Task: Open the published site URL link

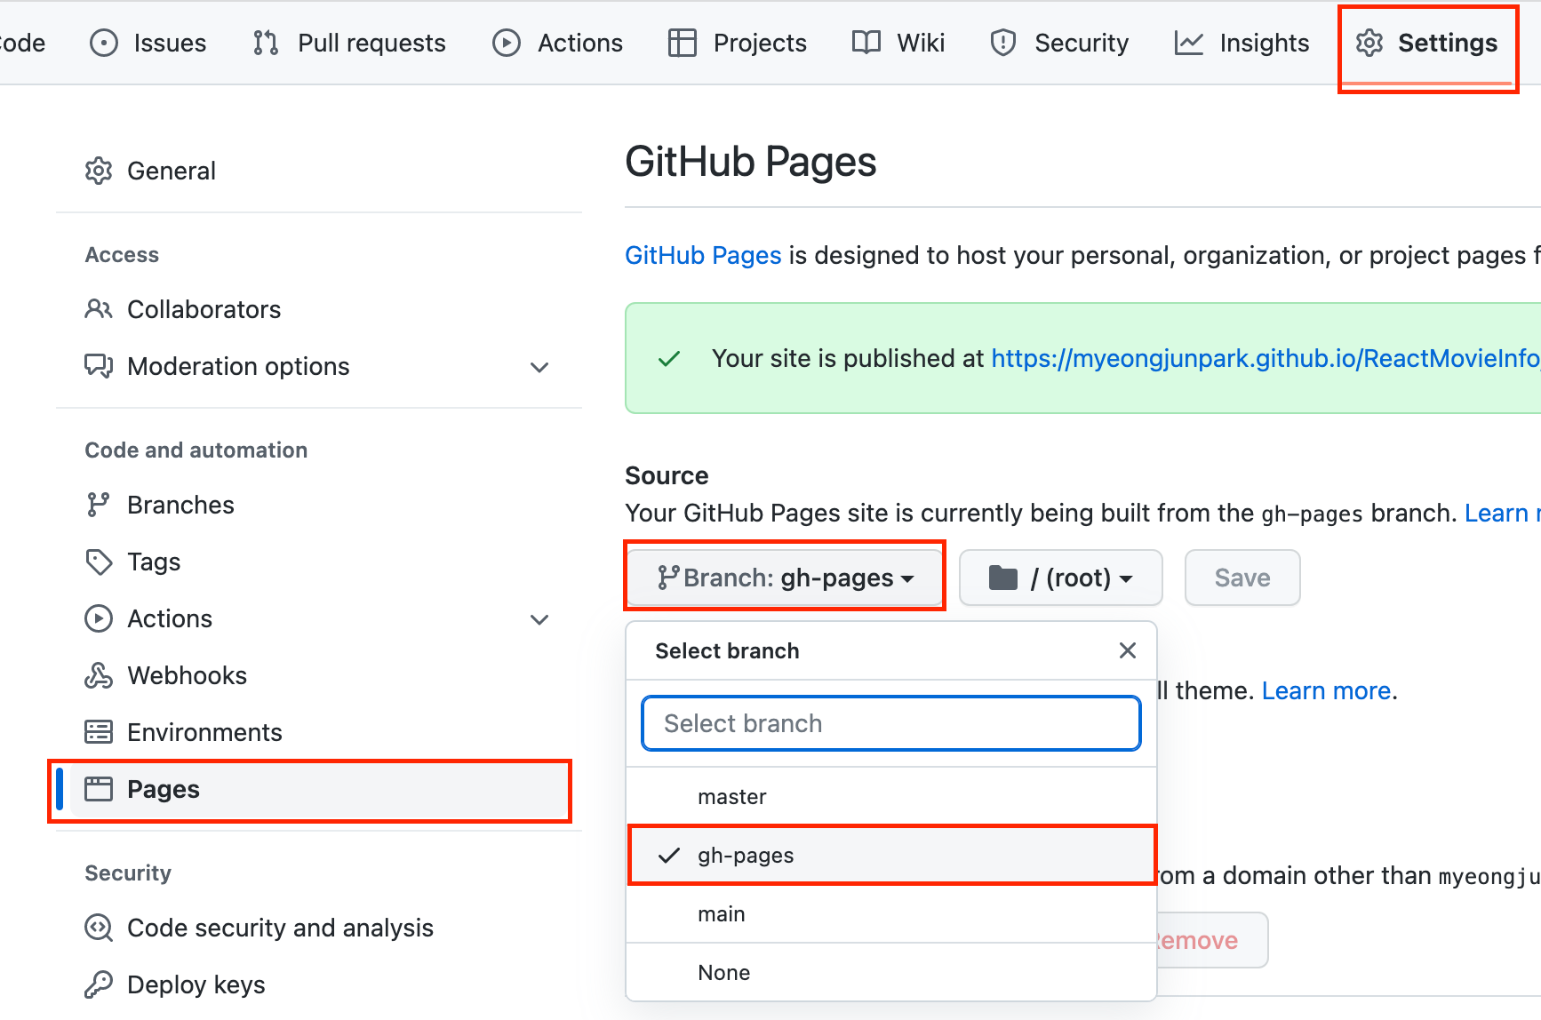Action: pos(1266,358)
